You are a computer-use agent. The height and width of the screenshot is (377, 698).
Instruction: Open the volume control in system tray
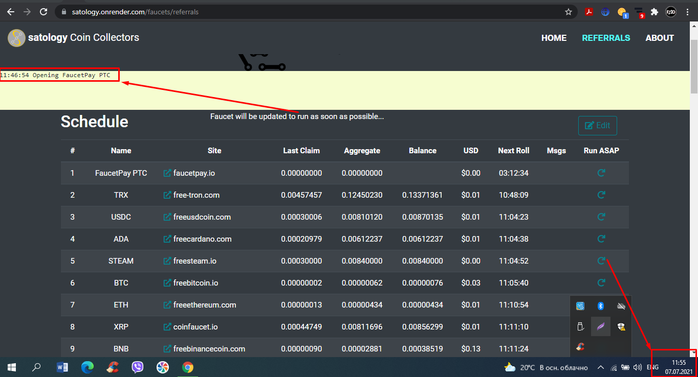[x=638, y=367]
